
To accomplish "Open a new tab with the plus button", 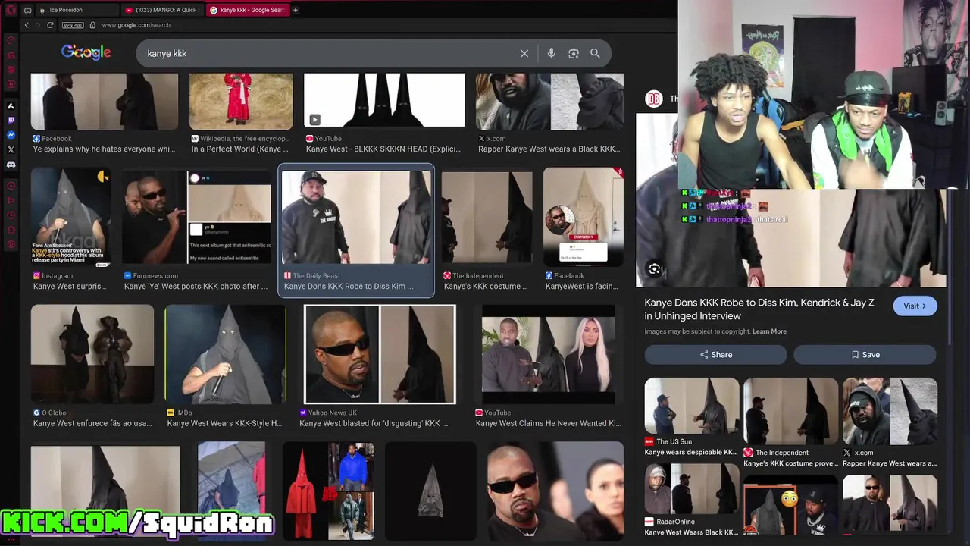I will pos(296,10).
